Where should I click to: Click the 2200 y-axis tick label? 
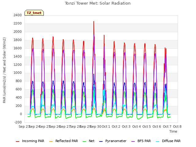18,23
